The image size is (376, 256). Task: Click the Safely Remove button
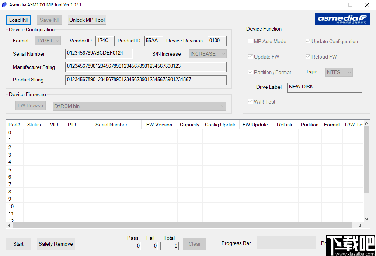56,244
